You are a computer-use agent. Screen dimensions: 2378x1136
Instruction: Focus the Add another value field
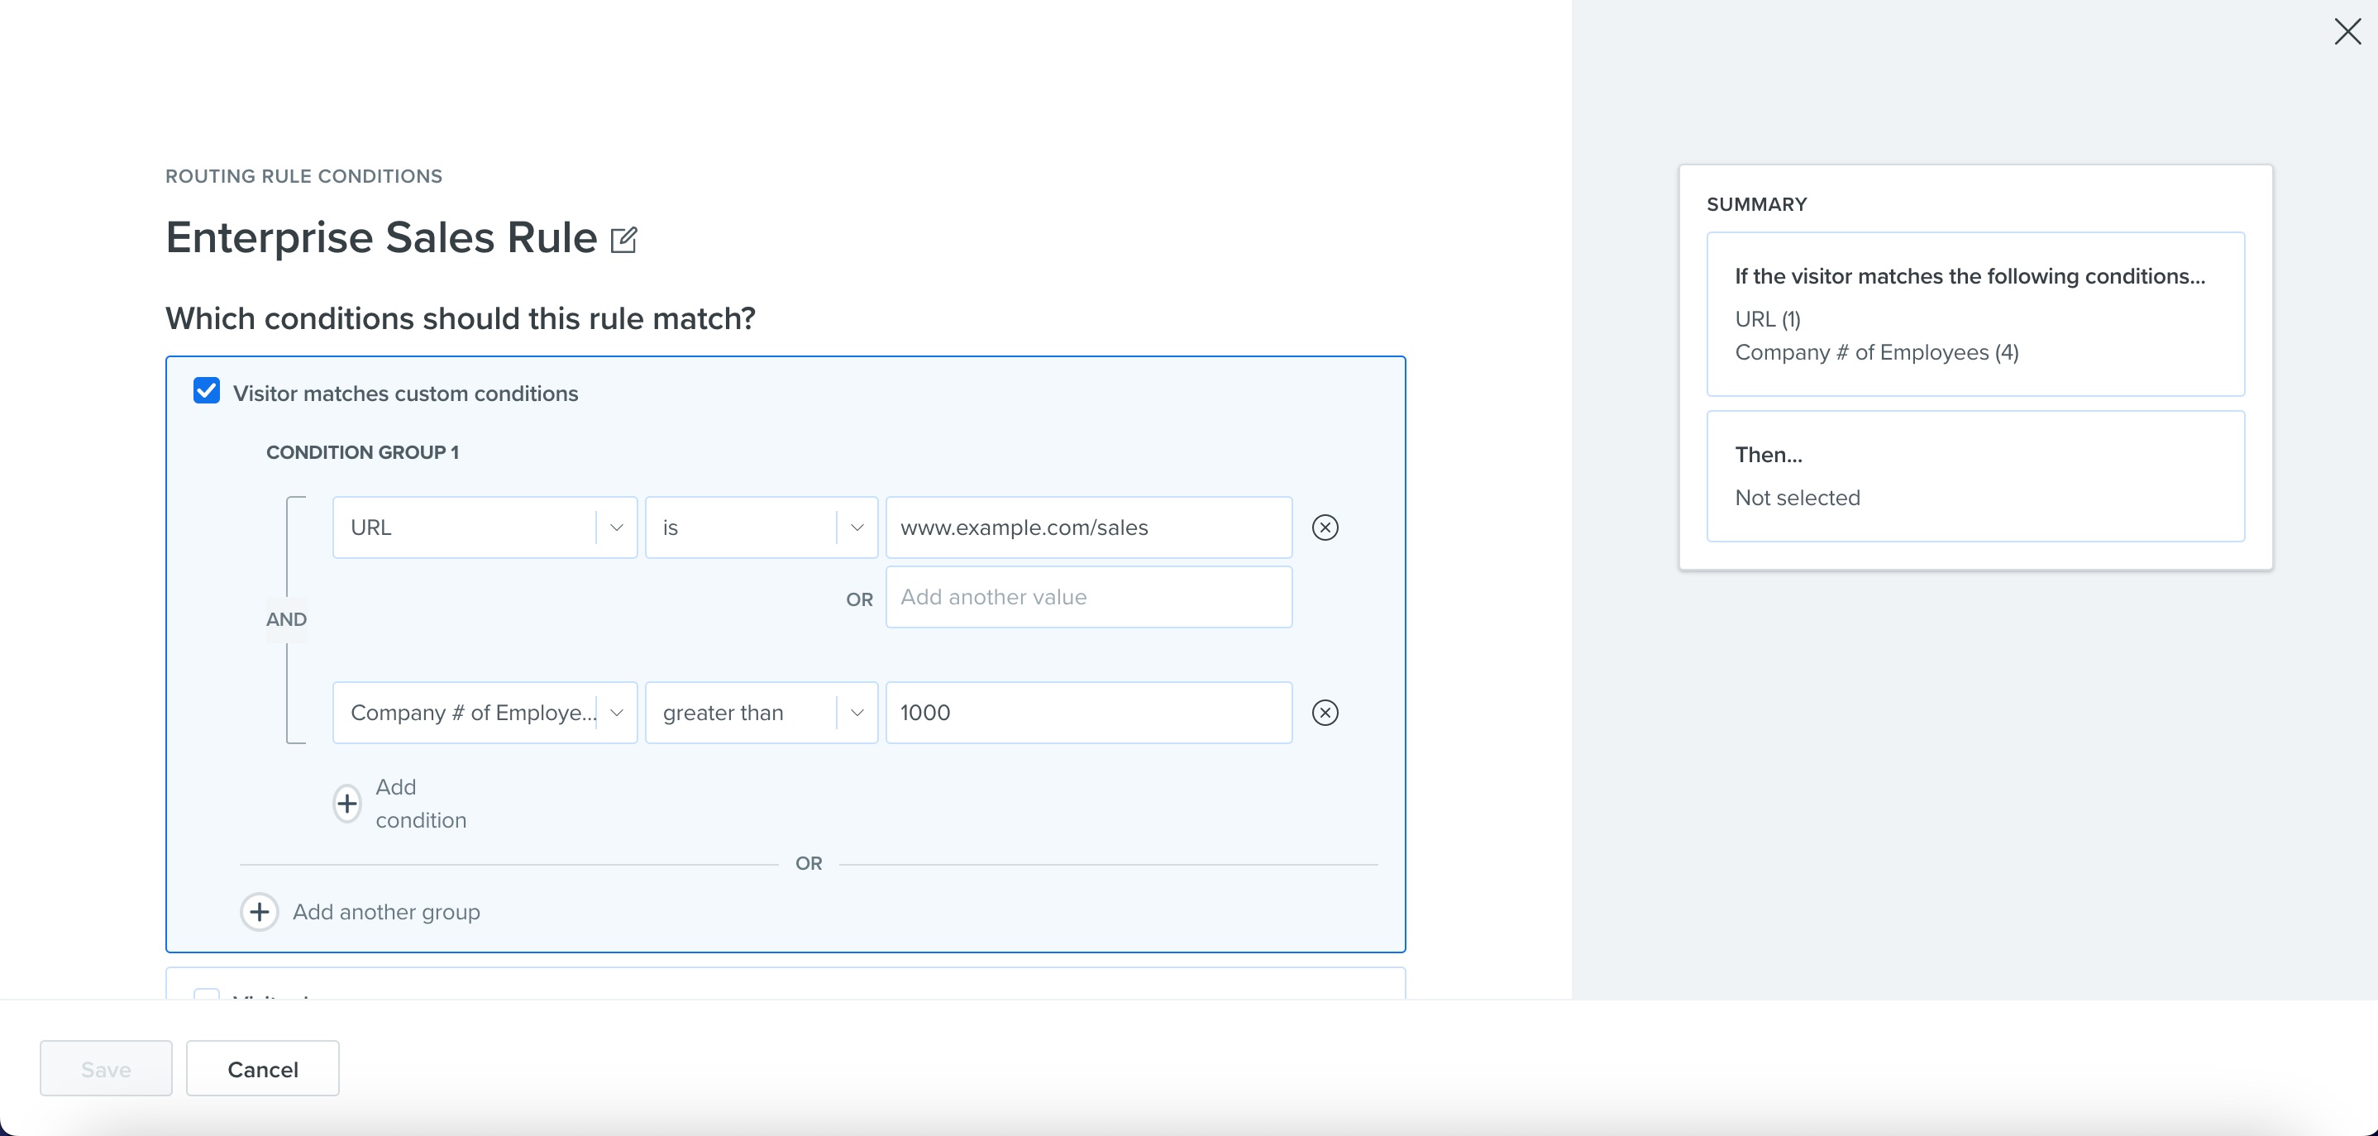point(1087,598)
